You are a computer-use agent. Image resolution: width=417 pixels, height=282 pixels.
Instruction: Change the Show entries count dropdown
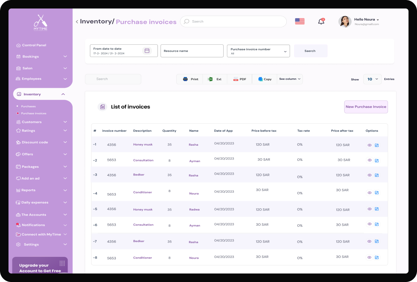pos(372,79)
